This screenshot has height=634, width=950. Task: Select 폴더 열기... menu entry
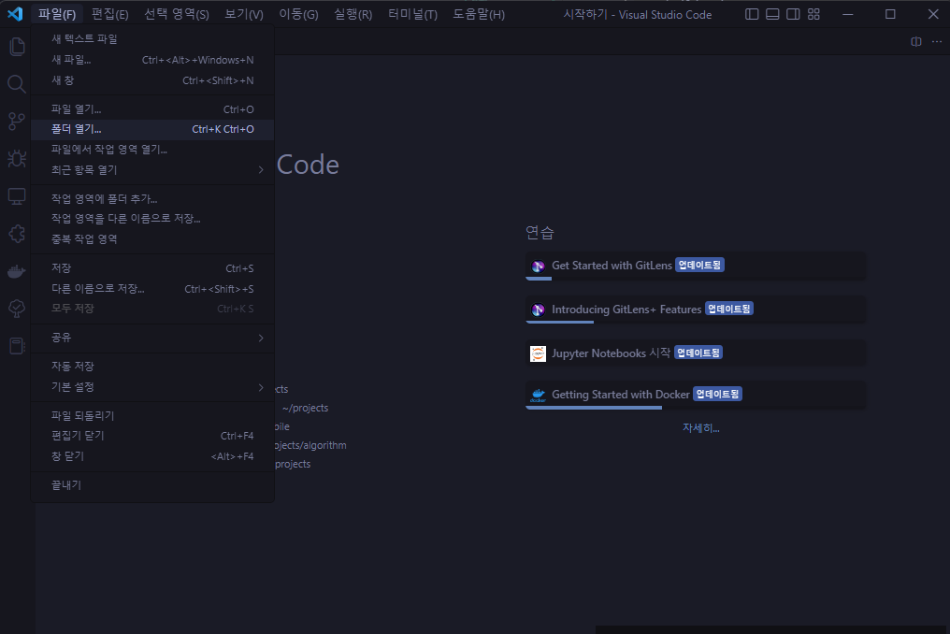click(152, 129)
